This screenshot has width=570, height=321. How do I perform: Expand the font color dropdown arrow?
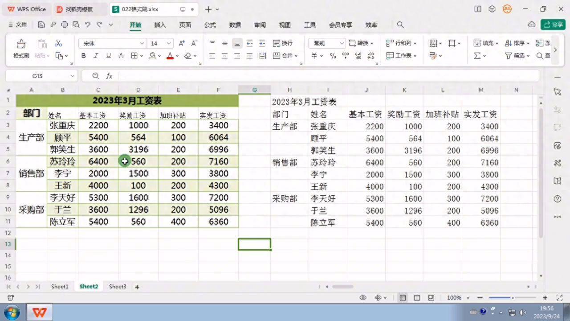point(177,56)
